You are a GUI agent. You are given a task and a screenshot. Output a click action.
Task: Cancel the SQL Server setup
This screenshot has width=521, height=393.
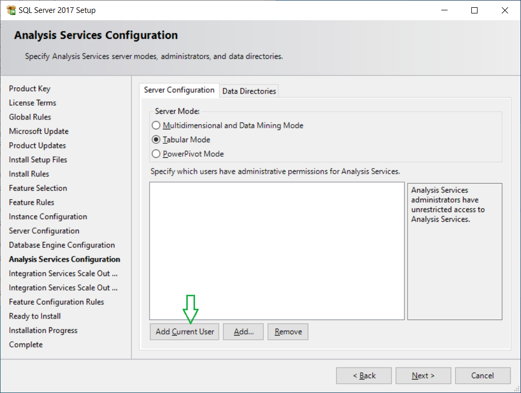click(482, 376)
